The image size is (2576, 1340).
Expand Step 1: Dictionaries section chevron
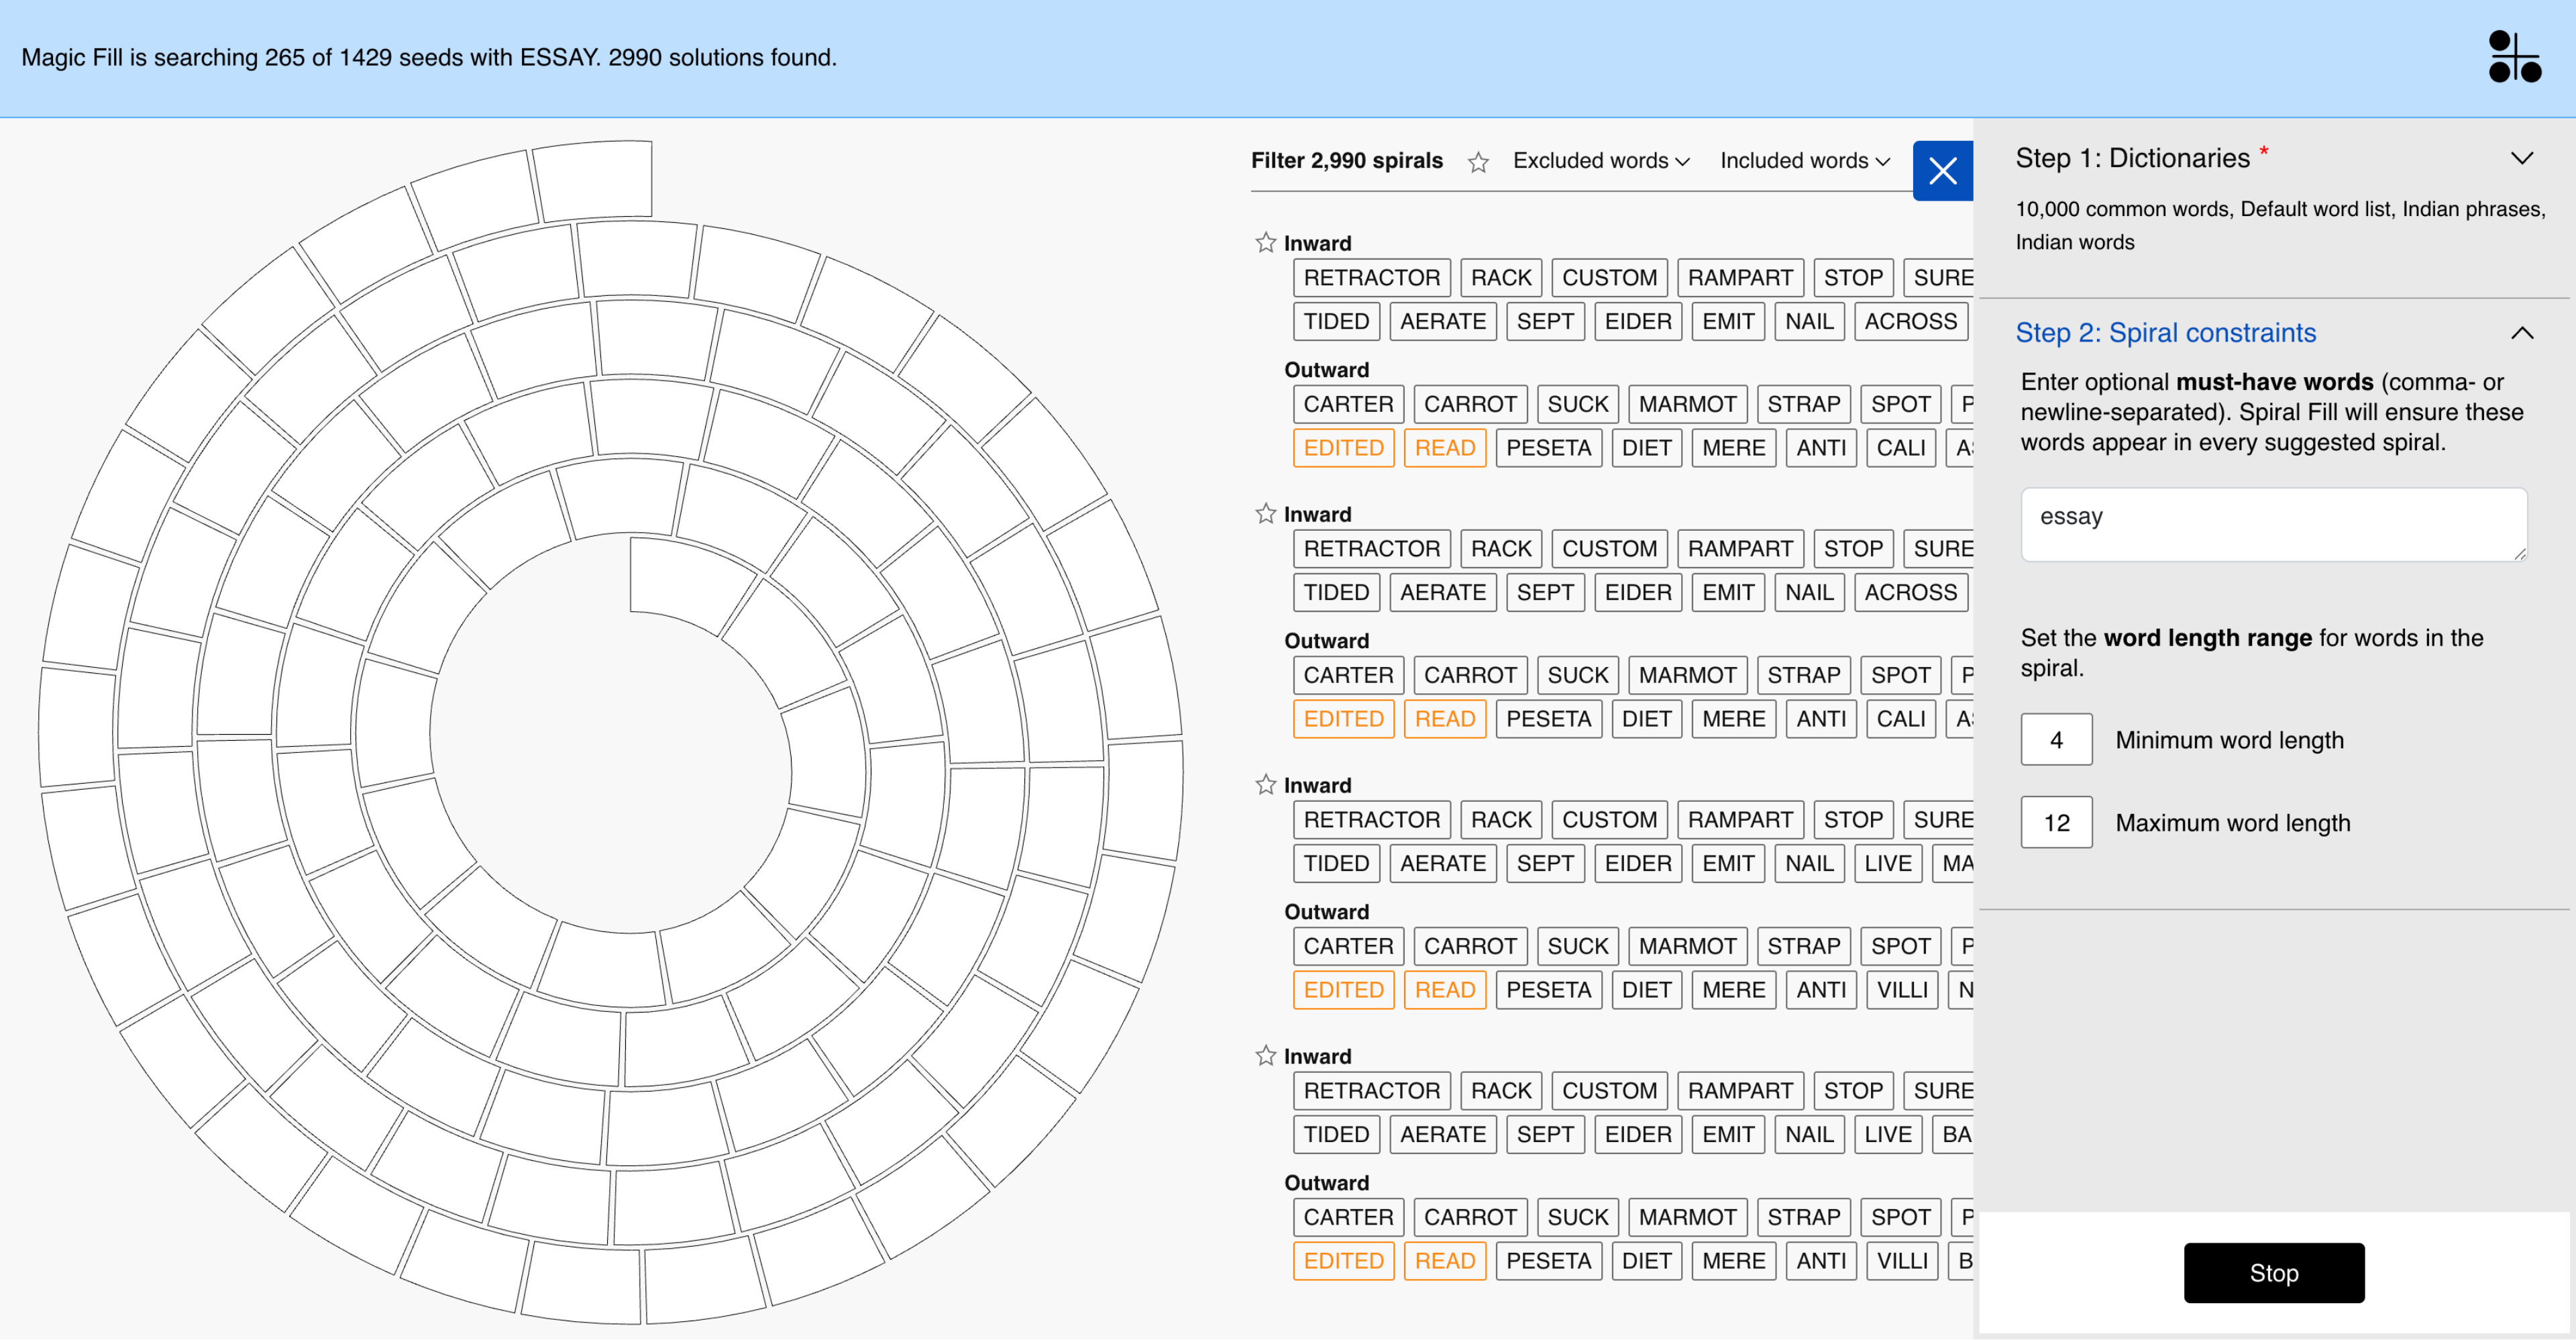[x=2522, y=158]
